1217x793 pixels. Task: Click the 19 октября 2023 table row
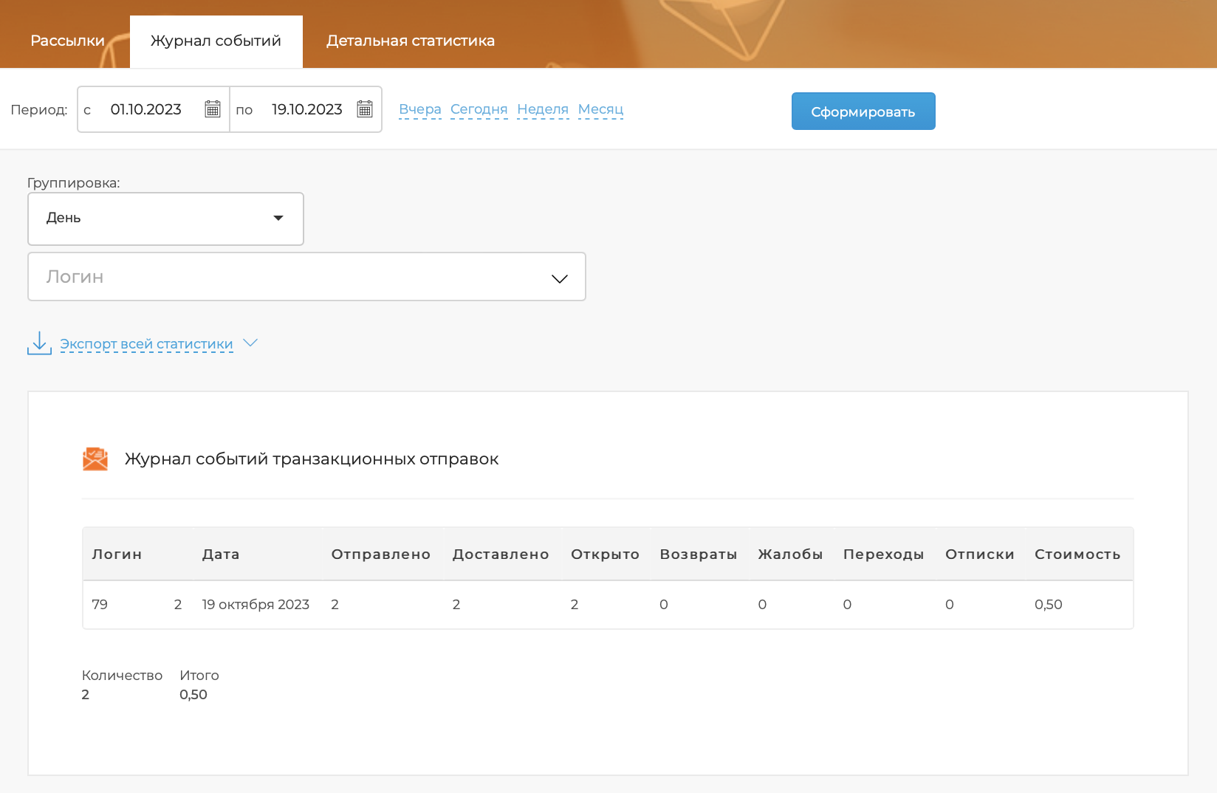point(256,605)
